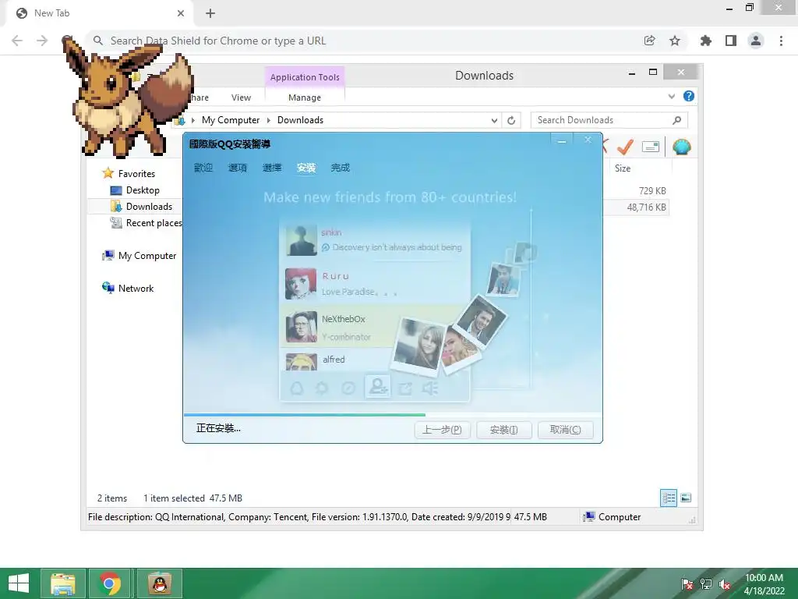Screen dimensions: 798x599
Task: Click the 上一步(P) back button
Action: 443,430
